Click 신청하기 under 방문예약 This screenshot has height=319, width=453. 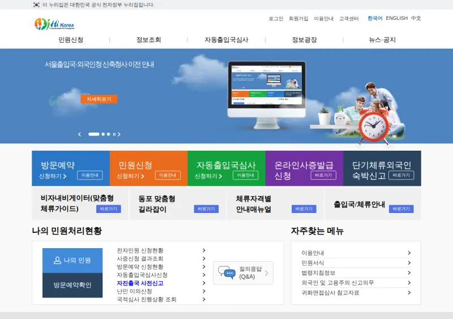[x=53, y=176]
